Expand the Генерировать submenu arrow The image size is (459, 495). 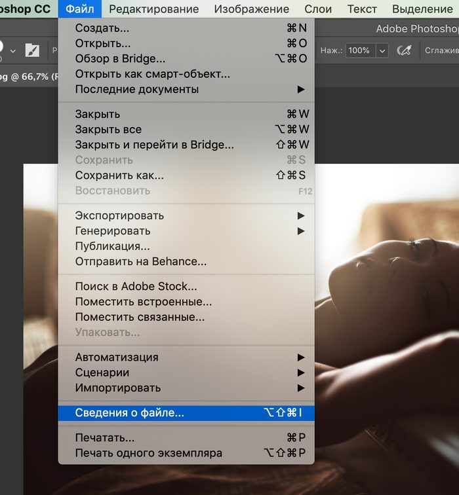tap(301, 231)
